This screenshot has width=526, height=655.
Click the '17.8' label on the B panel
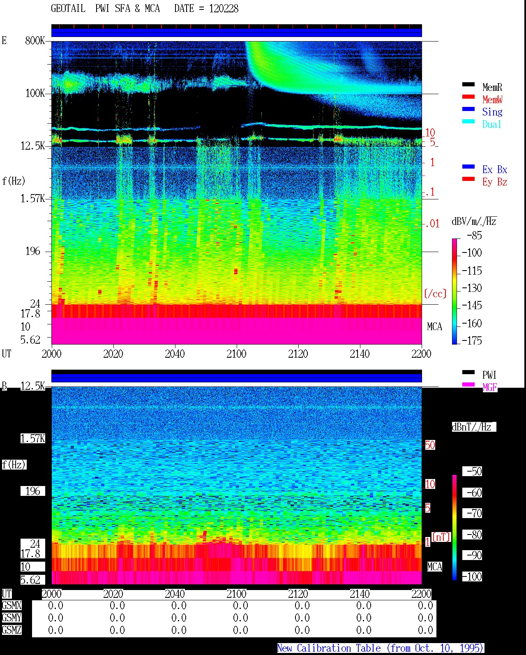[30, 553]
